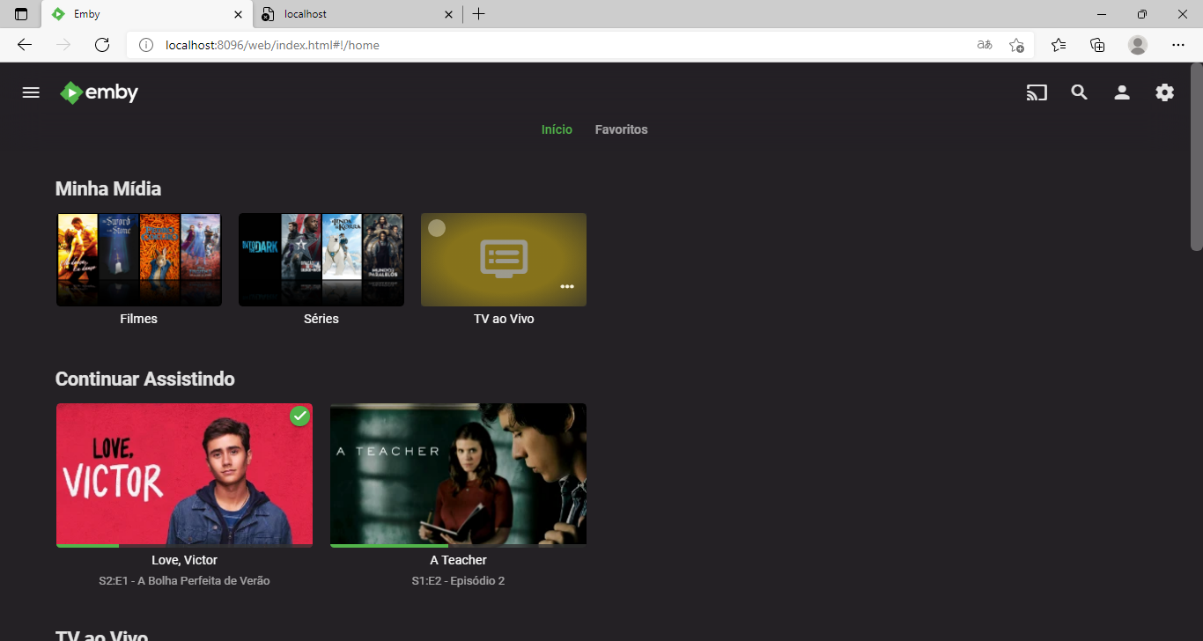Switch to the Início tab
Viewport: 1203px width, 641px height.
[x=557, y=129]
